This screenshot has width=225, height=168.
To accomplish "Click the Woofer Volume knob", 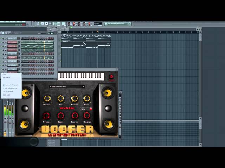I will (47, 99).
